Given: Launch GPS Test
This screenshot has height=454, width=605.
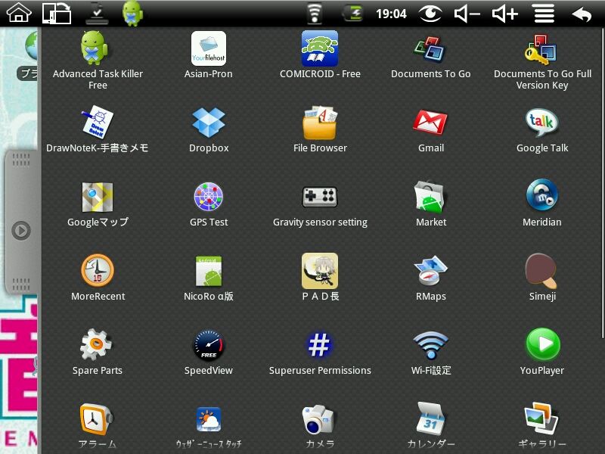Looking at the screenshot, I should click(209, 204).
